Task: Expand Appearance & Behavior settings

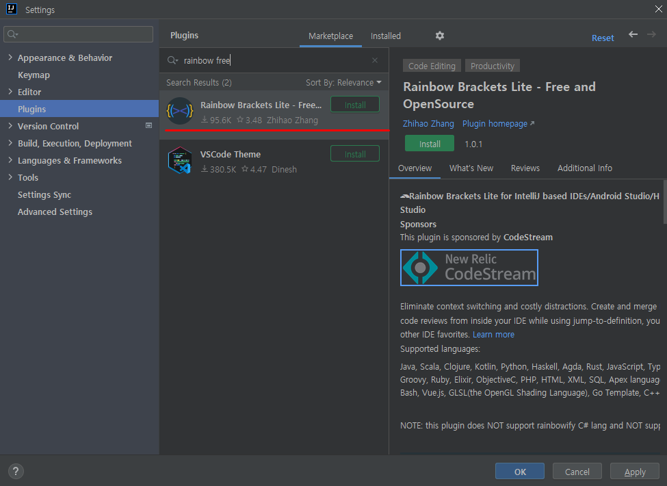Action: point(10,57)
